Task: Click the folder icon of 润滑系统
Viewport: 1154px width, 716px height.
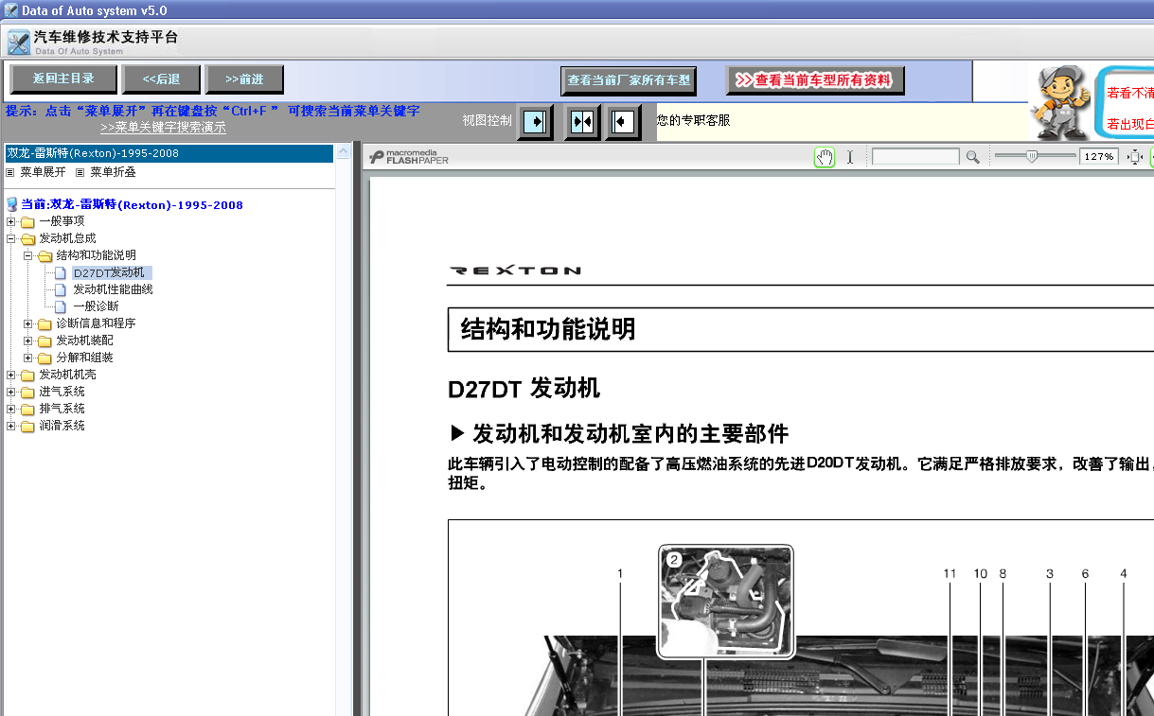Action: point(27,426)
